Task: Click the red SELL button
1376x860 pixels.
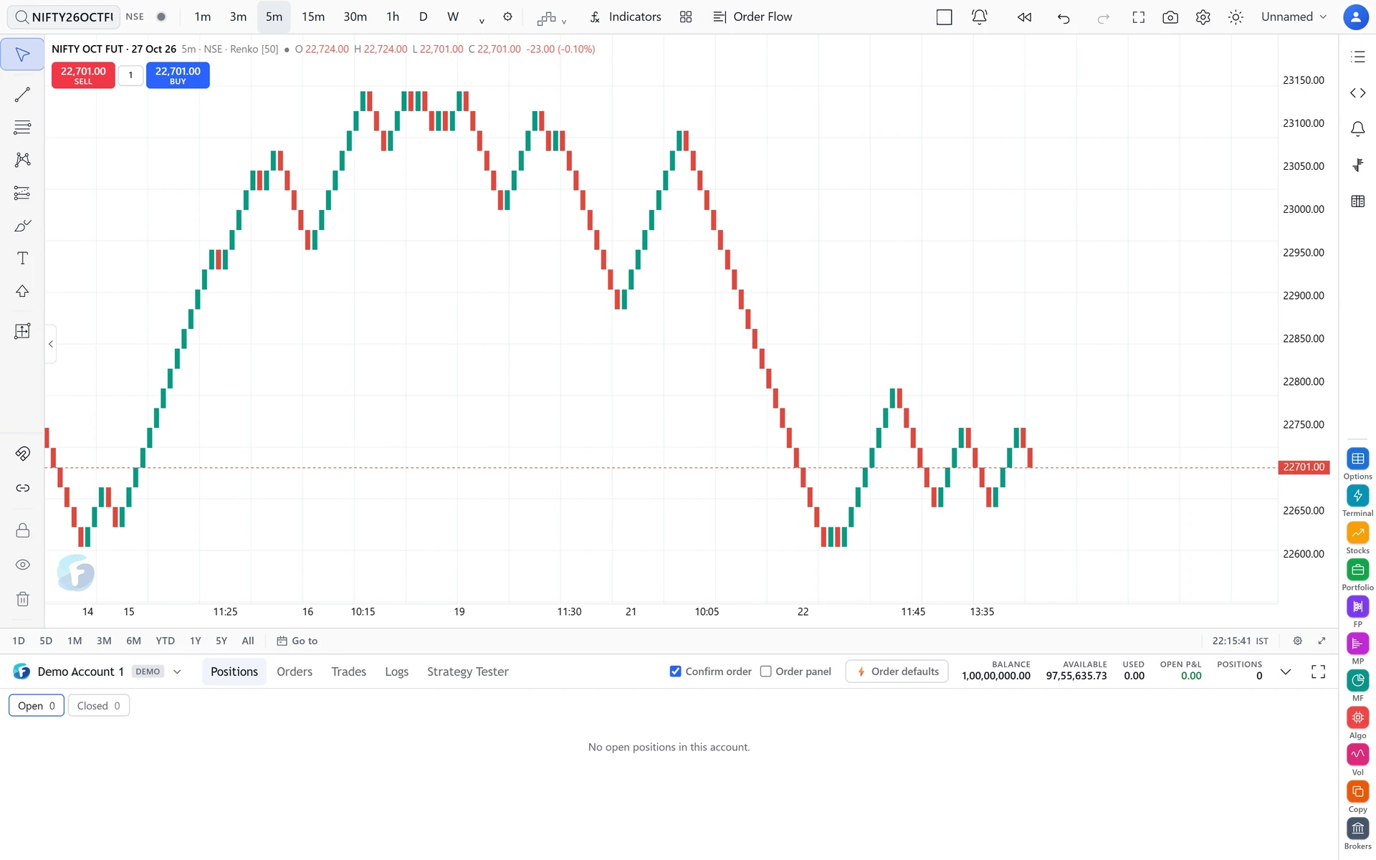Action: (83, 75)
